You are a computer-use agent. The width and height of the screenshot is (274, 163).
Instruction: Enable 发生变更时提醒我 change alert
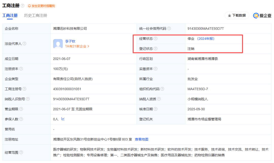pos(41,6)
